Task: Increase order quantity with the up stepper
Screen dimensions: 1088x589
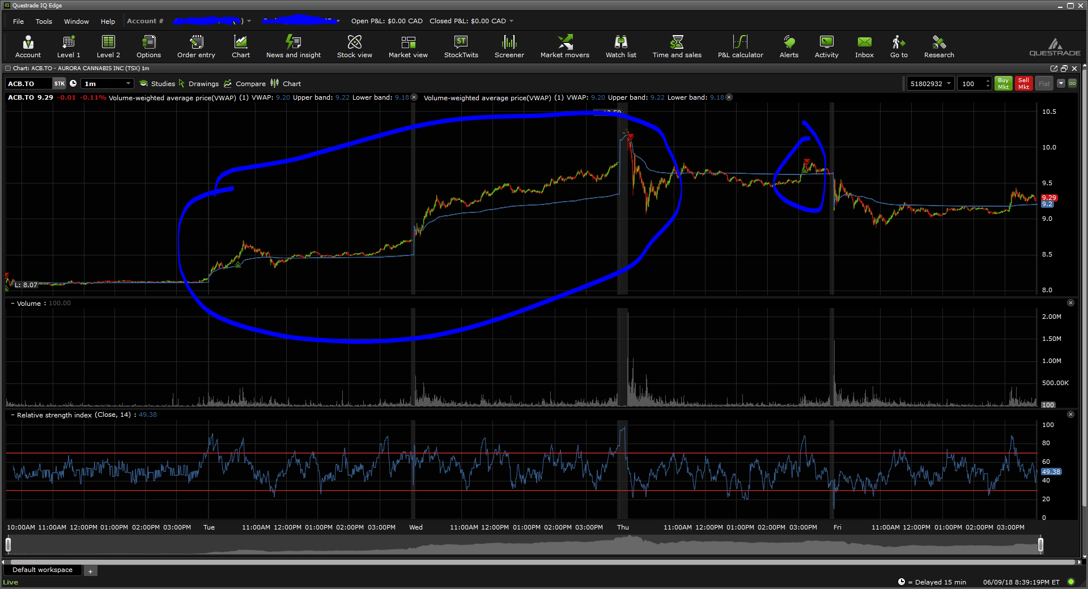Action: click(x=988, y=80)
